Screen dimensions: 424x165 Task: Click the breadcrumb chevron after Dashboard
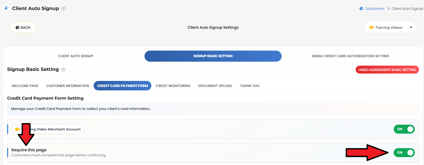tap(388, 9)
